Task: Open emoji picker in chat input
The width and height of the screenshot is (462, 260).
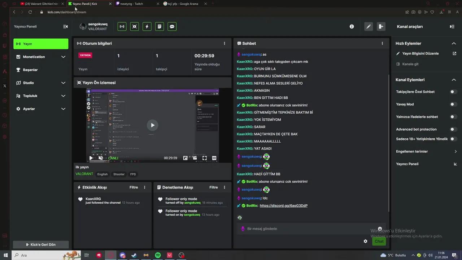Action: (380, 229)
